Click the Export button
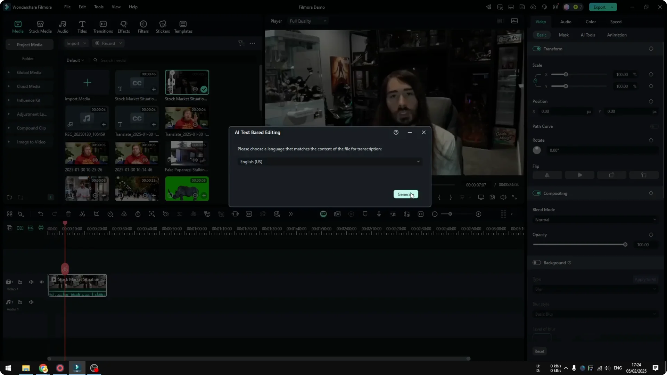667x375 pixels. [600, 7]
